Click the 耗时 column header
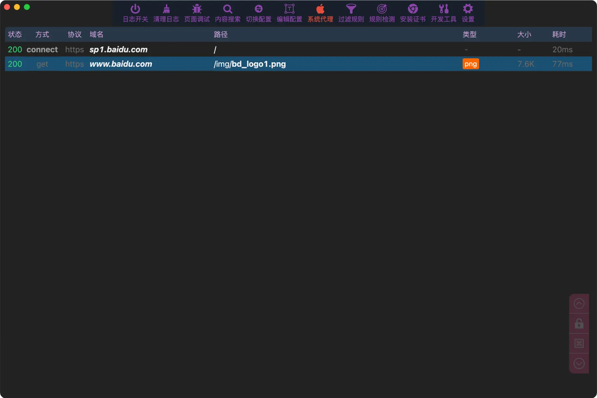Screen dimensions: 597x398 (559, 35)
